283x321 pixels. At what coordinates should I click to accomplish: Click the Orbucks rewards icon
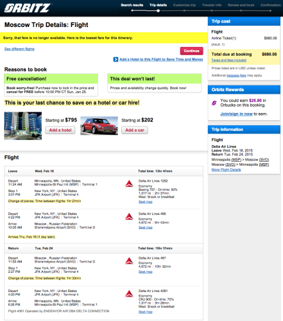[x=214, y=103]
